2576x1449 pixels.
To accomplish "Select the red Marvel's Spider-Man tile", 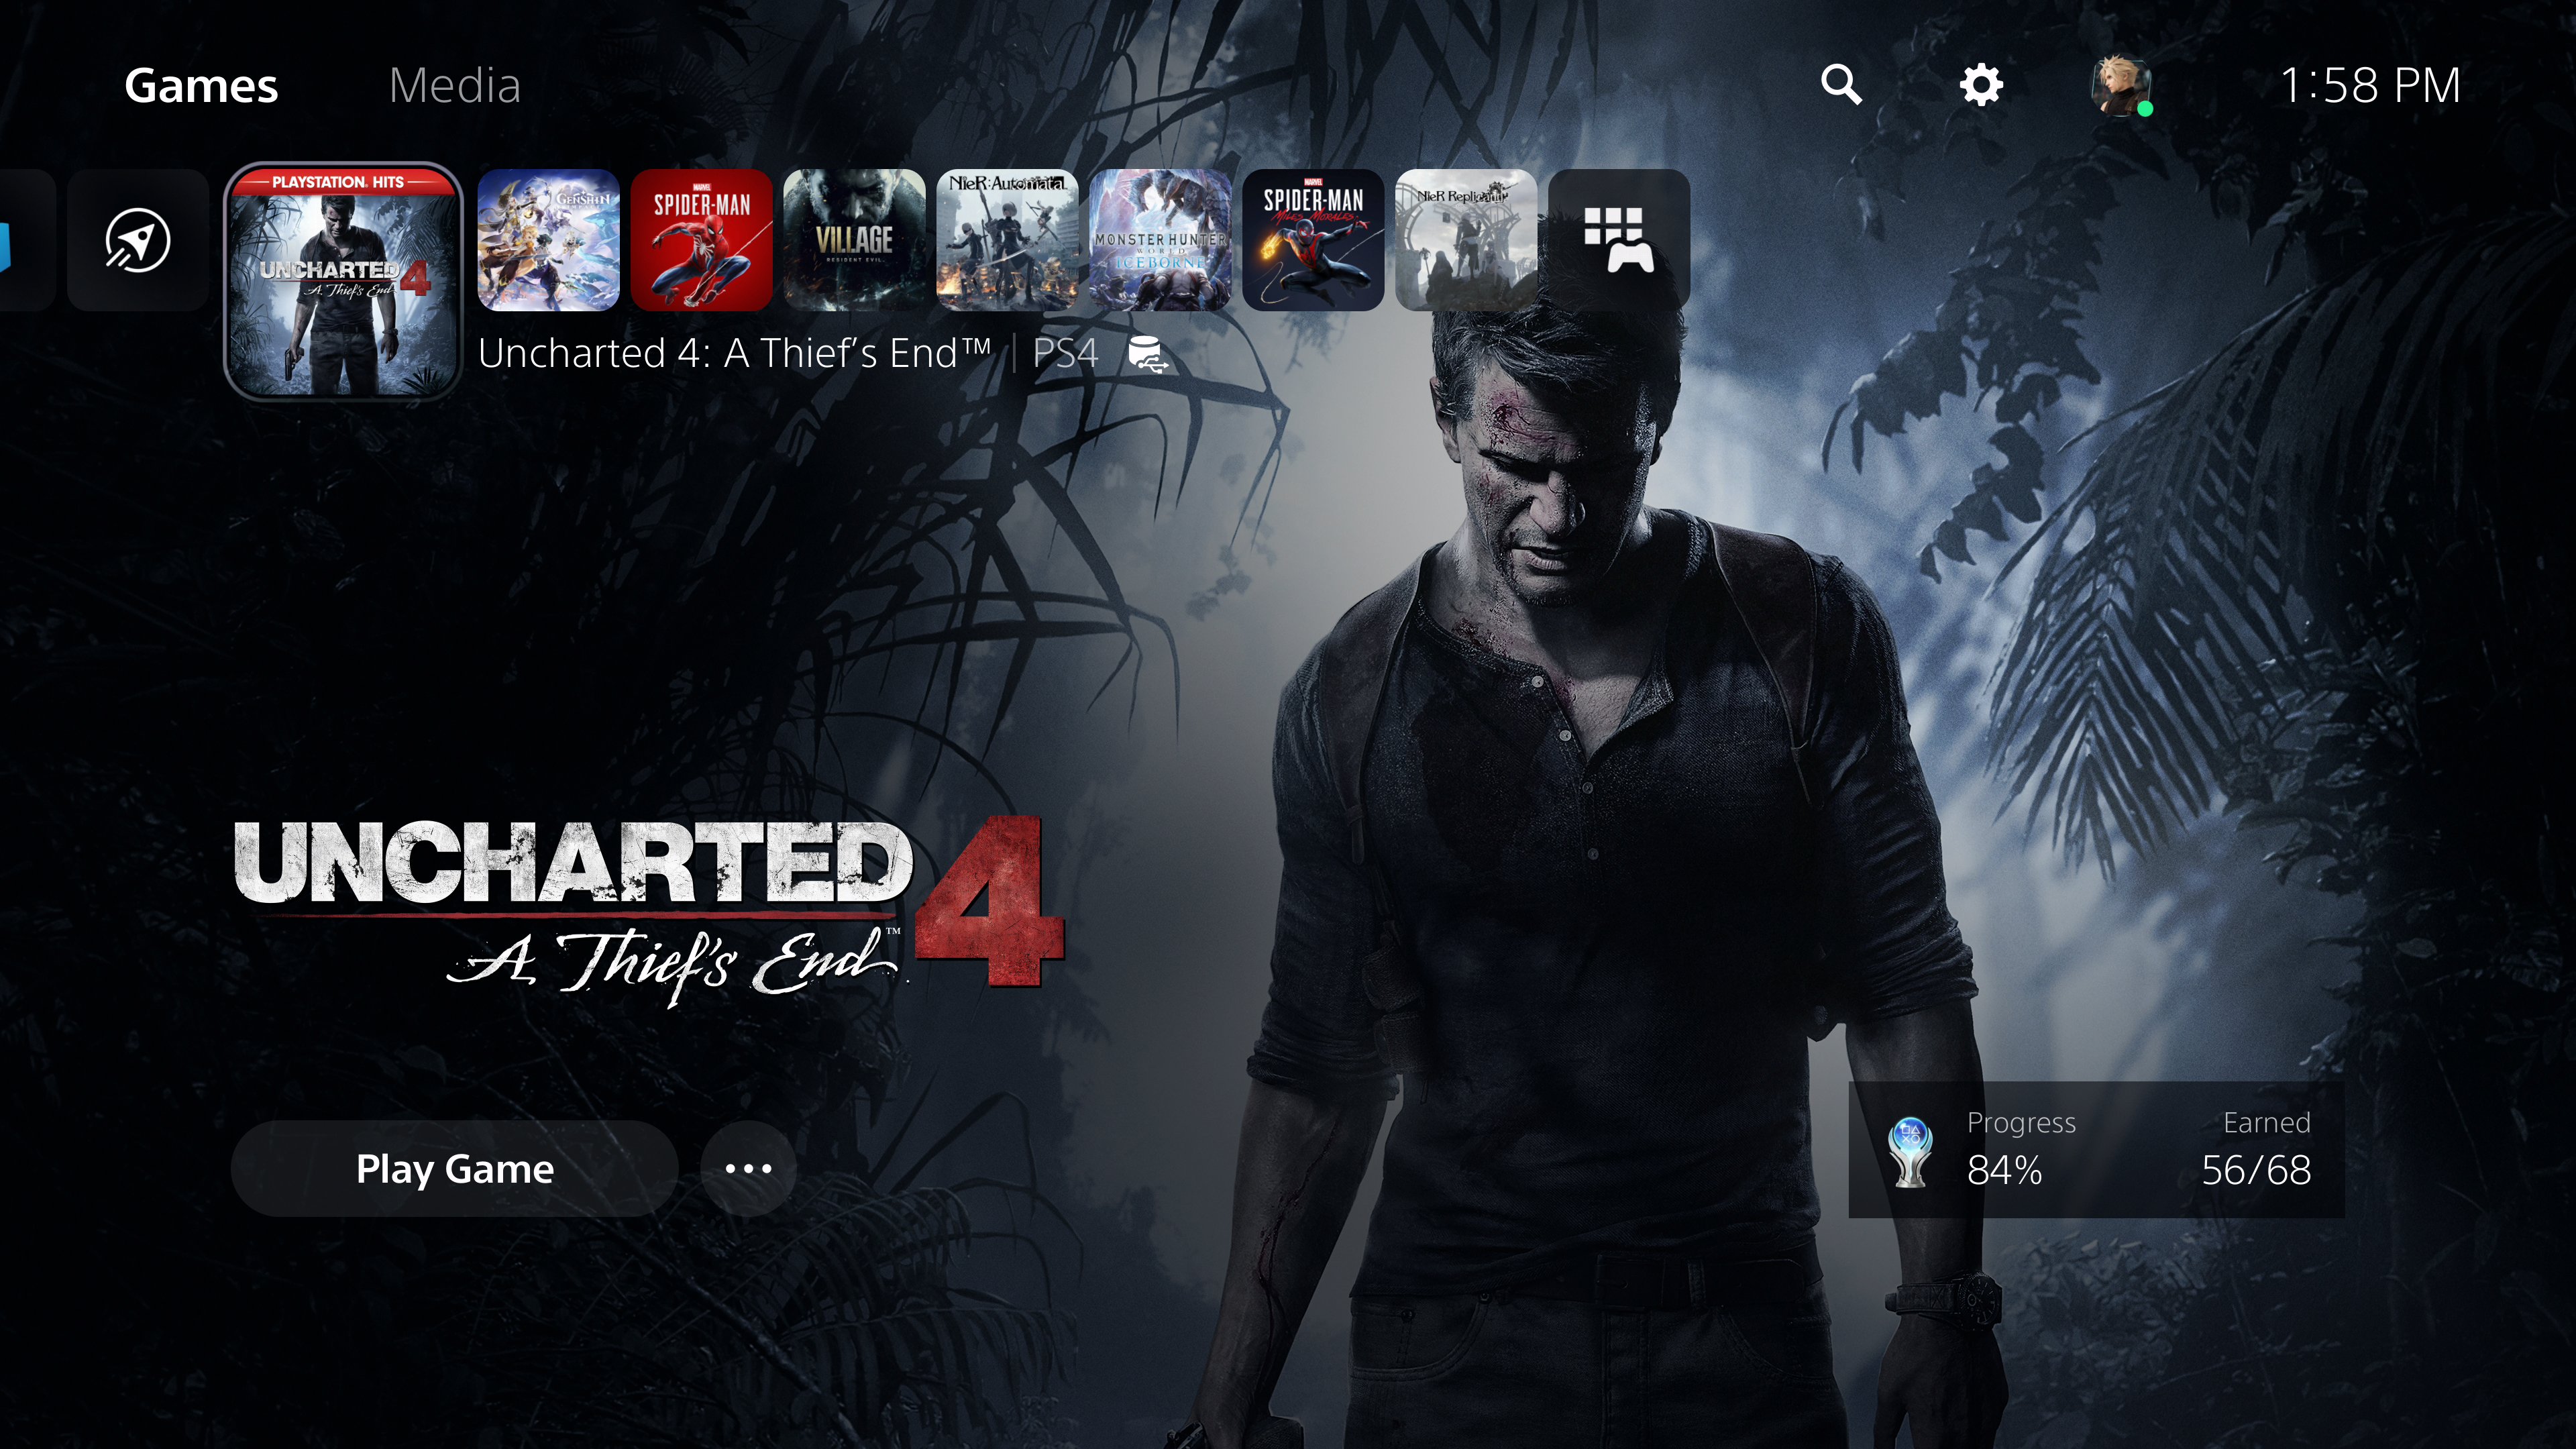I will [701, 240].
